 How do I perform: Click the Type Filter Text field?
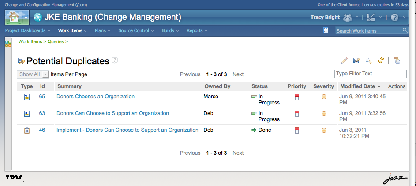(371, 74)
